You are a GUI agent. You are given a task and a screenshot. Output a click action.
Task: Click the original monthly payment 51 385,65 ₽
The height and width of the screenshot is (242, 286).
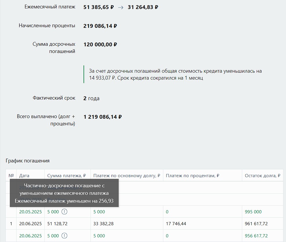click(x=99, y=7)
